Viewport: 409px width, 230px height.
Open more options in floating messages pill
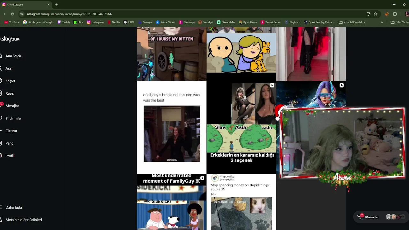(x=403, y=217)
